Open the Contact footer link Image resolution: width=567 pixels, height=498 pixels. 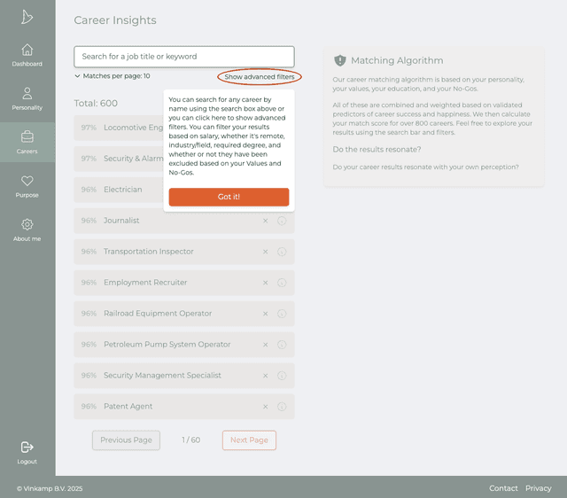[x=503, y=488]
